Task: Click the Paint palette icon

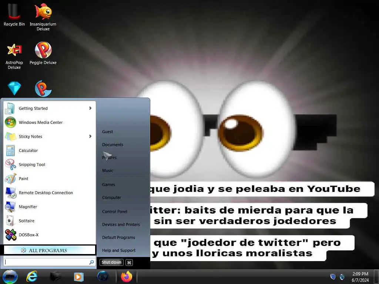Action: 11,179
